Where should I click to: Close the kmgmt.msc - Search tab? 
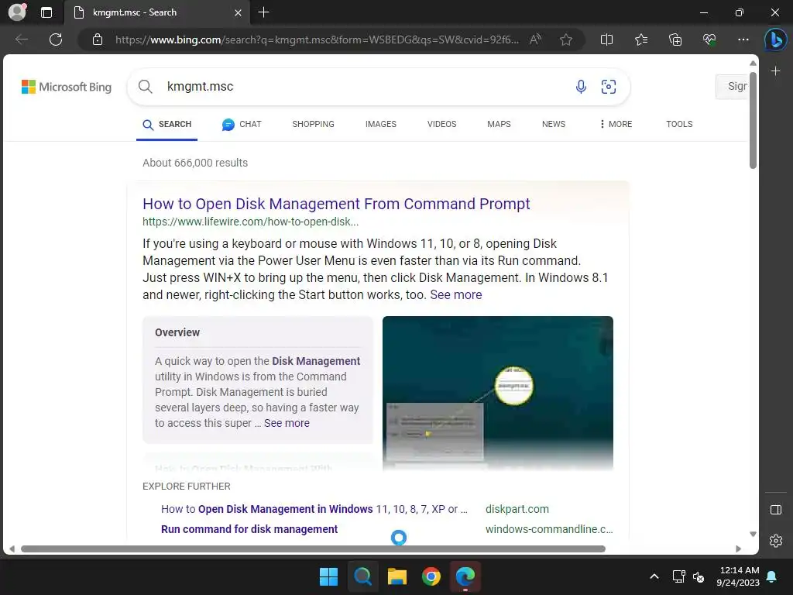pyautogui.click(x=238, y=12)
